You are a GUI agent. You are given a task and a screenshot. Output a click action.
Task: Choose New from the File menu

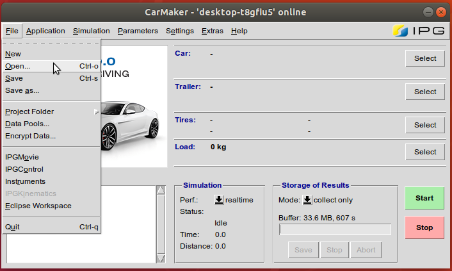point(52,54)
